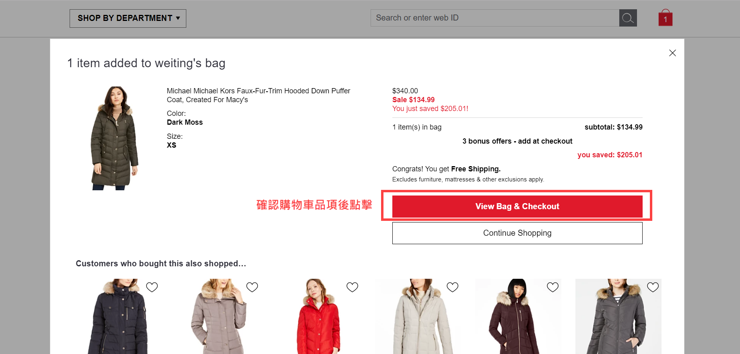Heart the light beige puffer coat
The image size is (740, 354).
[x=452, y=287]
